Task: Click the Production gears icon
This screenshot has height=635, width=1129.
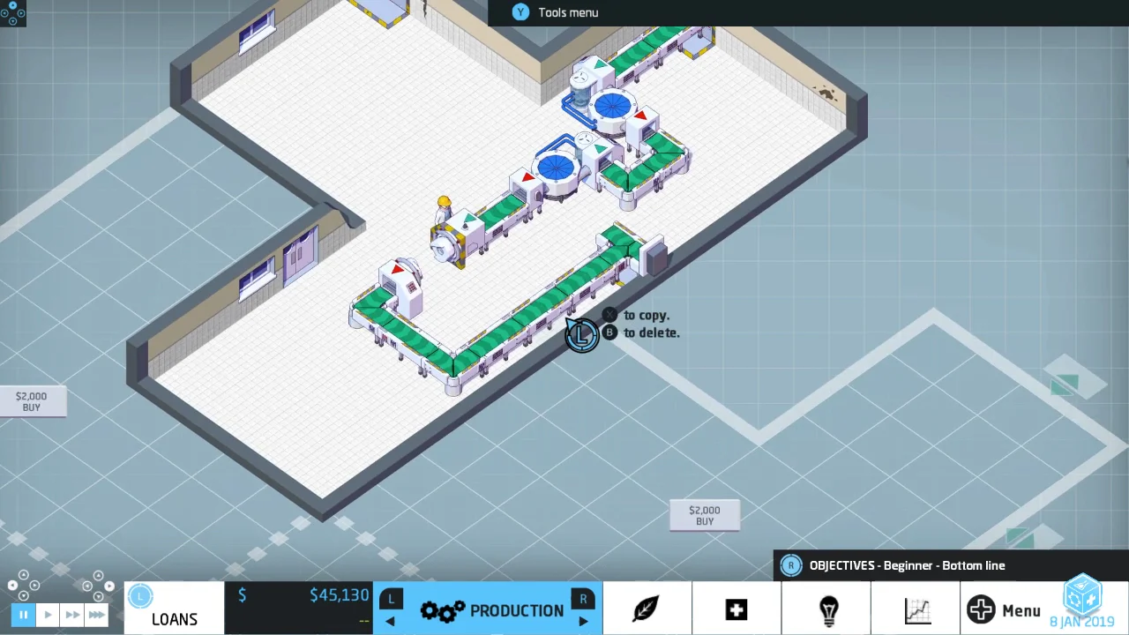Action: [x=442, y=611]
